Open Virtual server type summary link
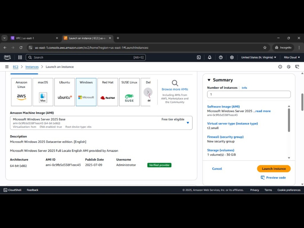304x228 pixels. tap(232, 123)
